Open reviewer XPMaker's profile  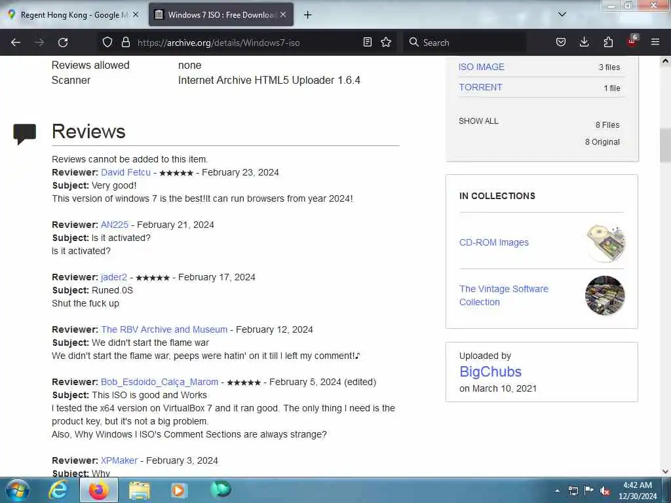point(119,460)
